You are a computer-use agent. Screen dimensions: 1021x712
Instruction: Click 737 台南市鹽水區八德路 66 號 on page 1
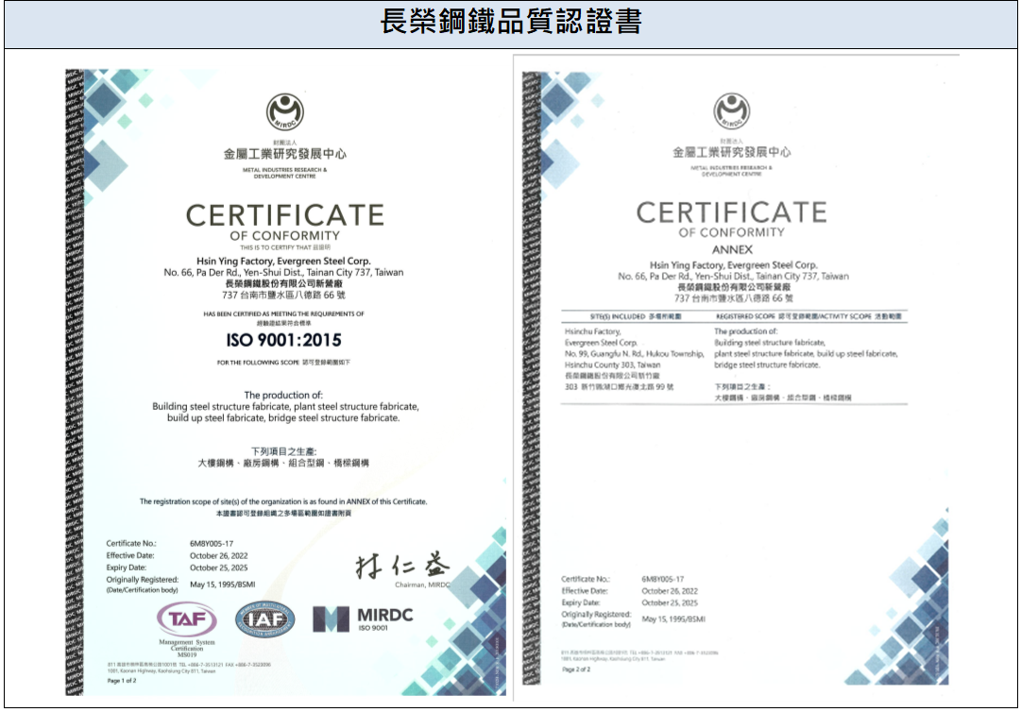tap(283, 296)
